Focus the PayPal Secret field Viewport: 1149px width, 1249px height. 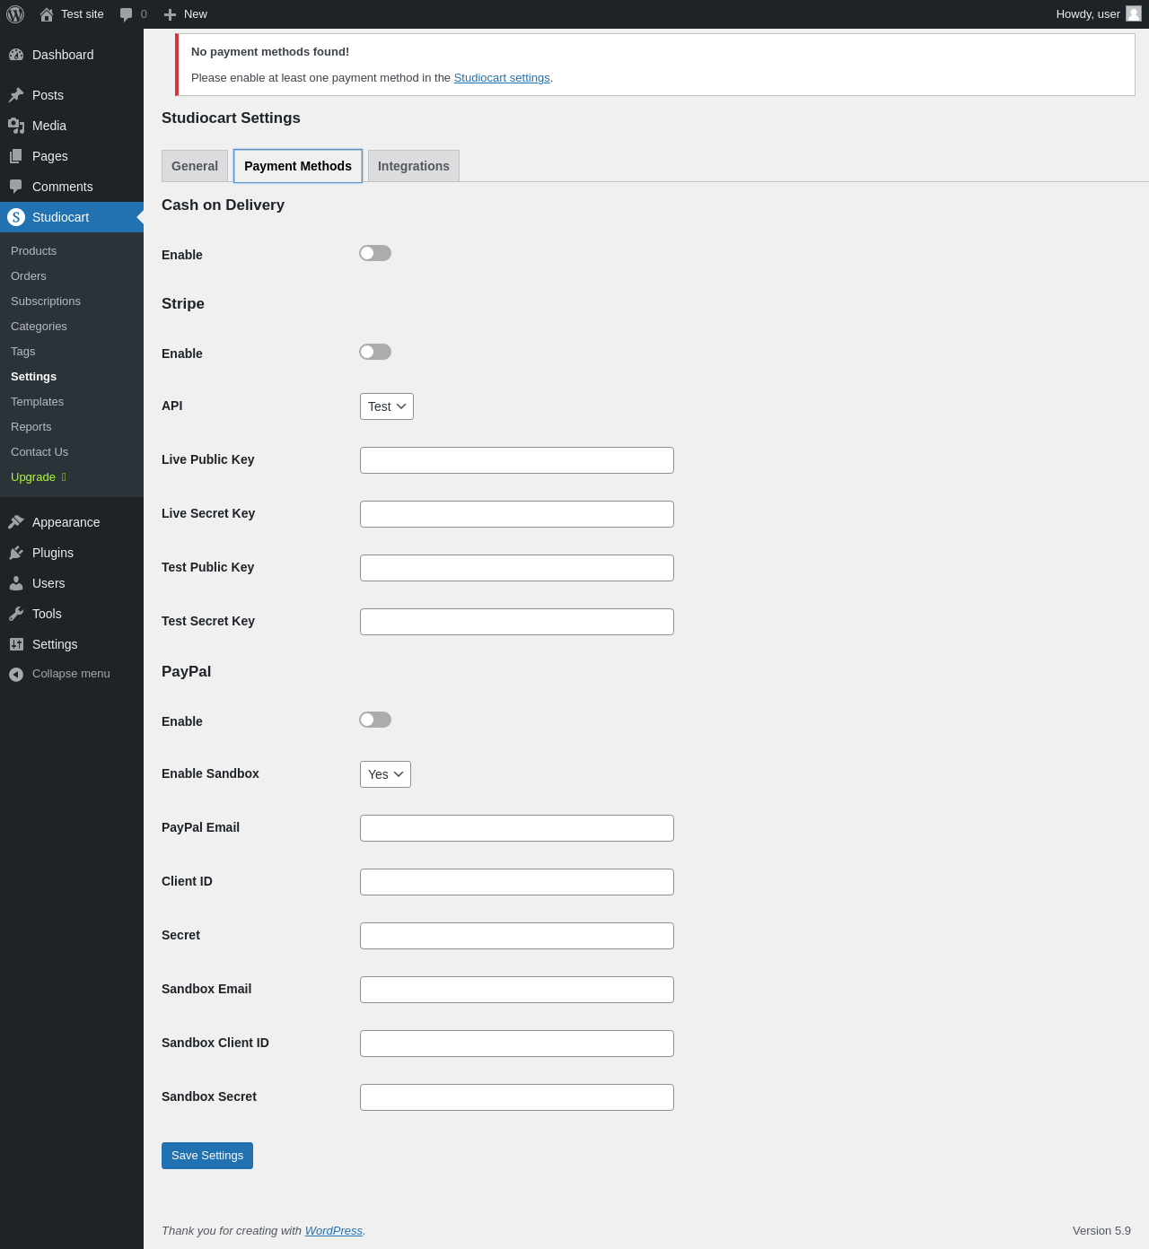(x=517, y=936)
